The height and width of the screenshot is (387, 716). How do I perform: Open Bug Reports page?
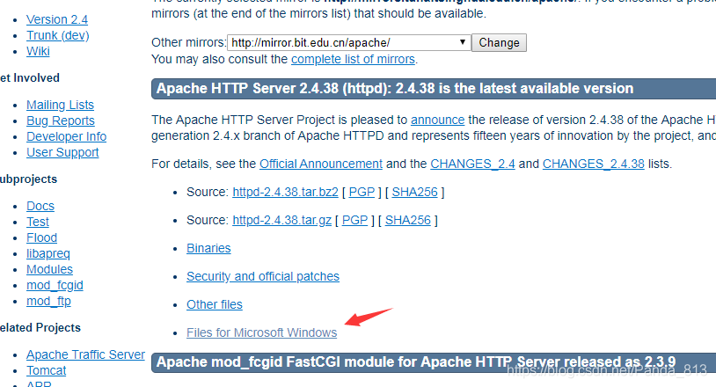(60, 120)
